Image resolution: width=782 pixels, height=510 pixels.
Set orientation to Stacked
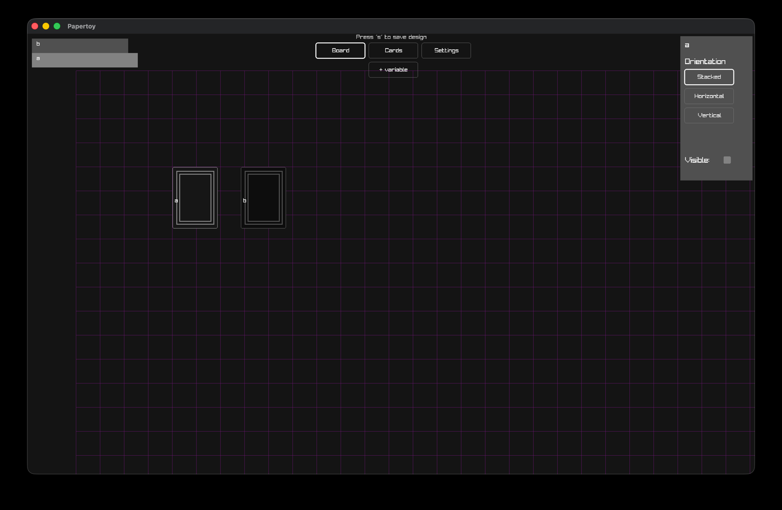(709, 77)
